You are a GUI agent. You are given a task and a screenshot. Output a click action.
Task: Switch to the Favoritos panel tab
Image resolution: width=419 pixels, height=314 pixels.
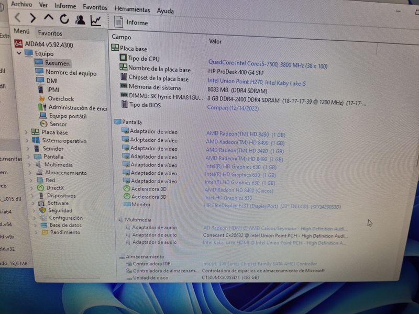pos(50,33)
